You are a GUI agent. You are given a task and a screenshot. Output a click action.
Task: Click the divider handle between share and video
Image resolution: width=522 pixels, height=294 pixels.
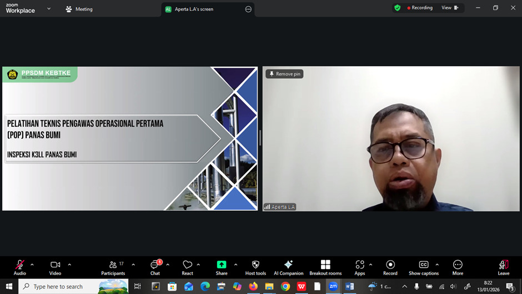pos(260,138)
